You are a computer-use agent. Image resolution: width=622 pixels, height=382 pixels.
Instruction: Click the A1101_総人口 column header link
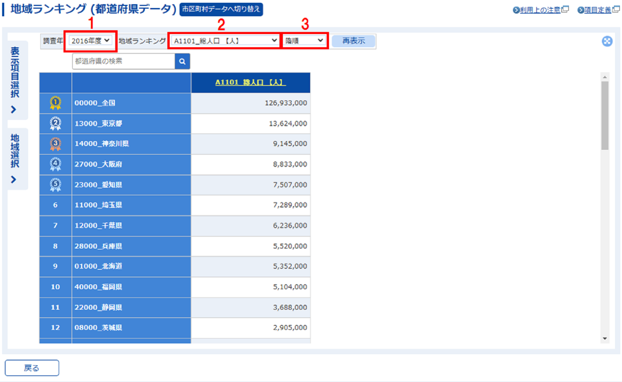[x=250, y=82]
